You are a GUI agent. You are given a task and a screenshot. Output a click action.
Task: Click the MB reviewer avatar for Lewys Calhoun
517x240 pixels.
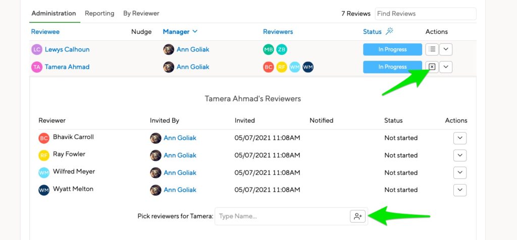coord(269,49)
